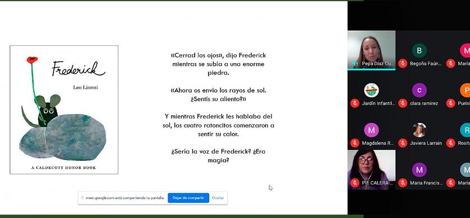470x218 pixels.
Task: Click the muted mic icon next to Javiera Larrain
Action: pyautogui.click(x=403, y=143)
